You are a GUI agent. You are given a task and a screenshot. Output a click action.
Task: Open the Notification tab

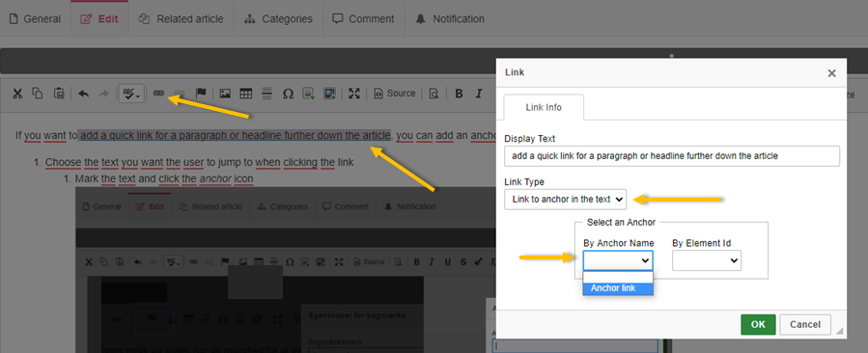point(450,19)
